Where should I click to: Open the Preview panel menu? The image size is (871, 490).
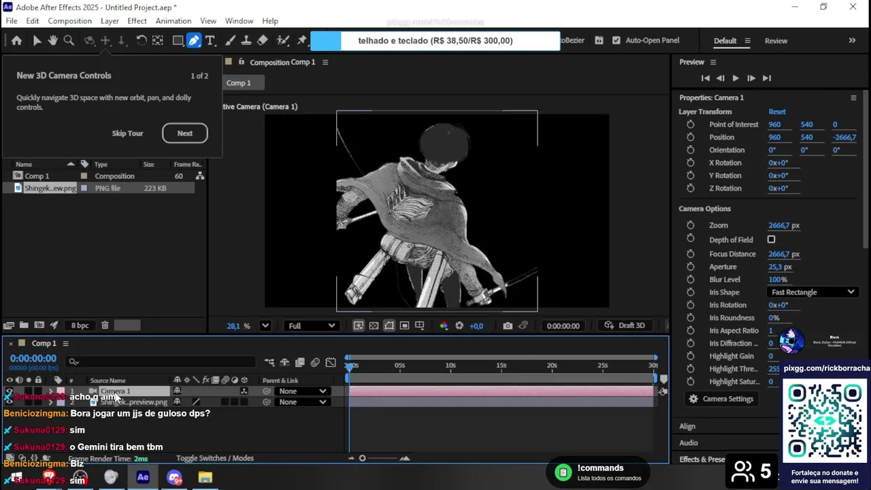point(714,62)
